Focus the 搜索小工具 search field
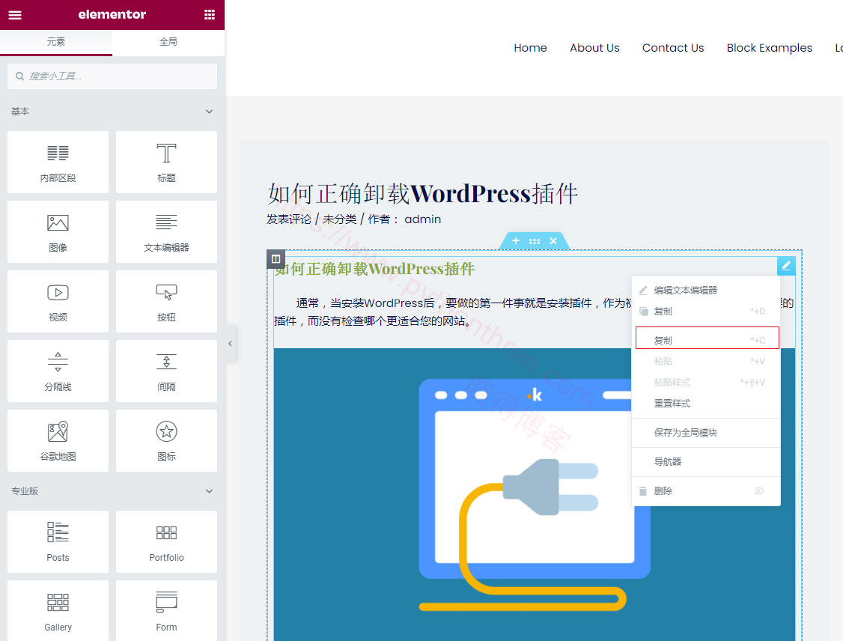The width and height of the screenshot is (843, 641). point(112,76)
